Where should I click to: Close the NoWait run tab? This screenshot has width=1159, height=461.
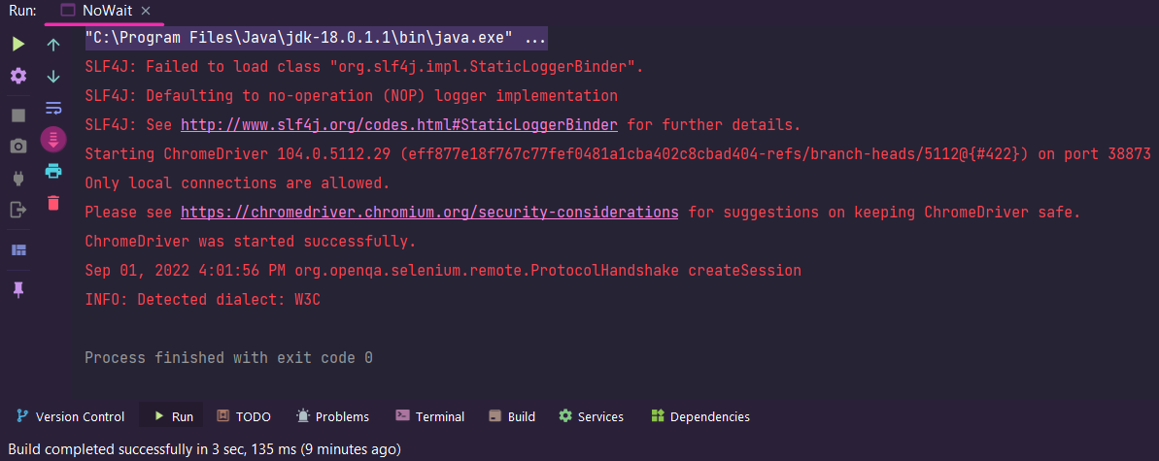[x=146, y=11]
